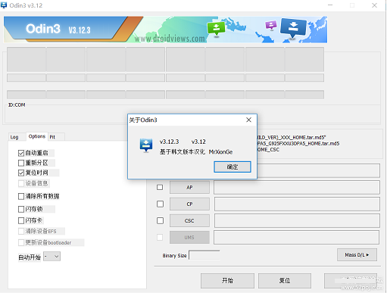The height and width of the screenshot is (293, 387).
Task: Uncheck the 复位时间 option
Action: point(21,173)
